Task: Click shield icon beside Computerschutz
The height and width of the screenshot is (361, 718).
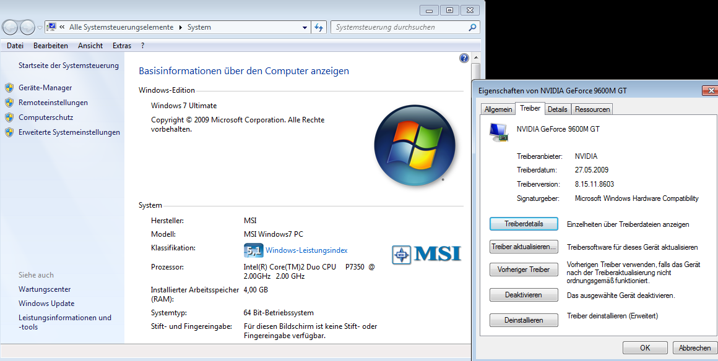Action: pyautogui.click(x=9, y=117)
